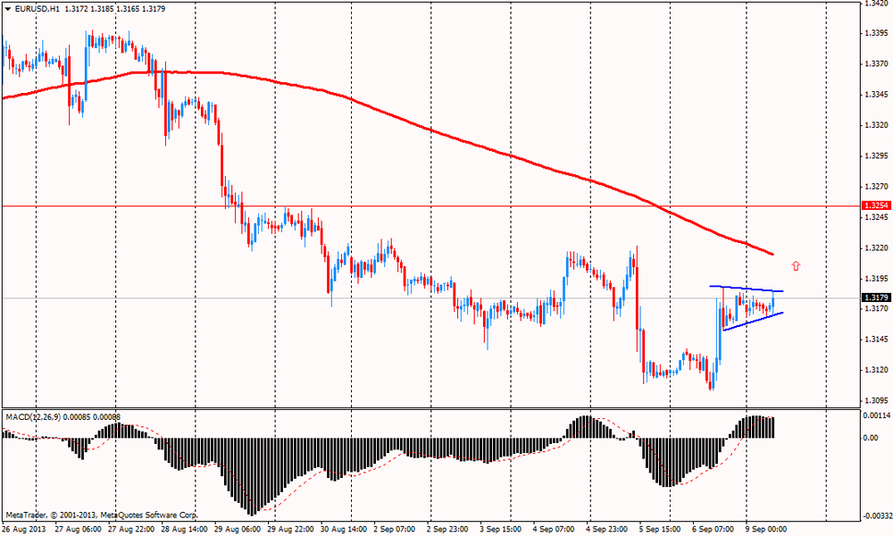Viewport: 893px width, 536px height.
Task: Click the 27 Aug 22:00 time label
Action: (x=131, y=529)
